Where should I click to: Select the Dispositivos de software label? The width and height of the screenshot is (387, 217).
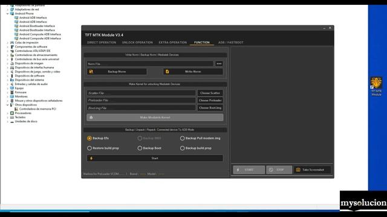[x=30, y=76]
